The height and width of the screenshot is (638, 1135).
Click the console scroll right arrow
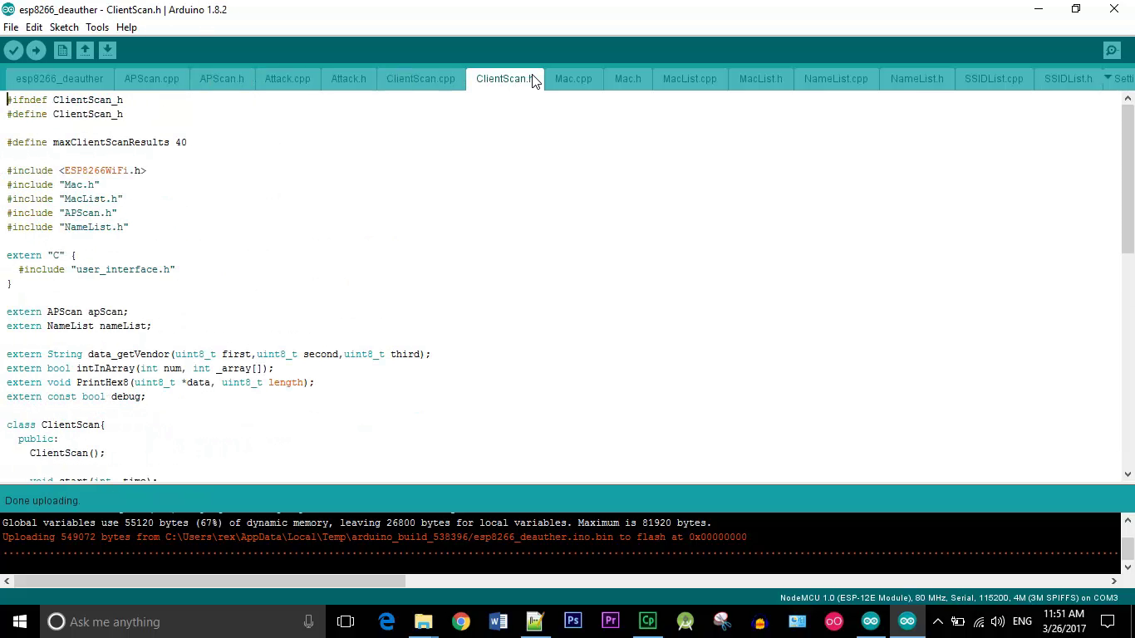coord(1114,581)
